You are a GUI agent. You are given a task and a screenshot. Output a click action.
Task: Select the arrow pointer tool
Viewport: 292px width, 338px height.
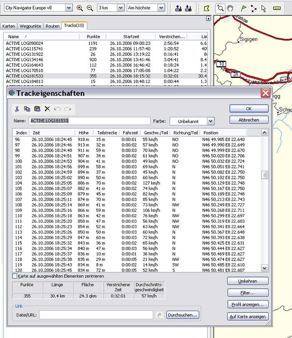[264, 8]
